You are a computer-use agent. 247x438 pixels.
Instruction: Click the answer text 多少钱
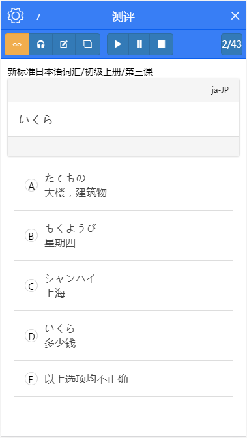60,343
